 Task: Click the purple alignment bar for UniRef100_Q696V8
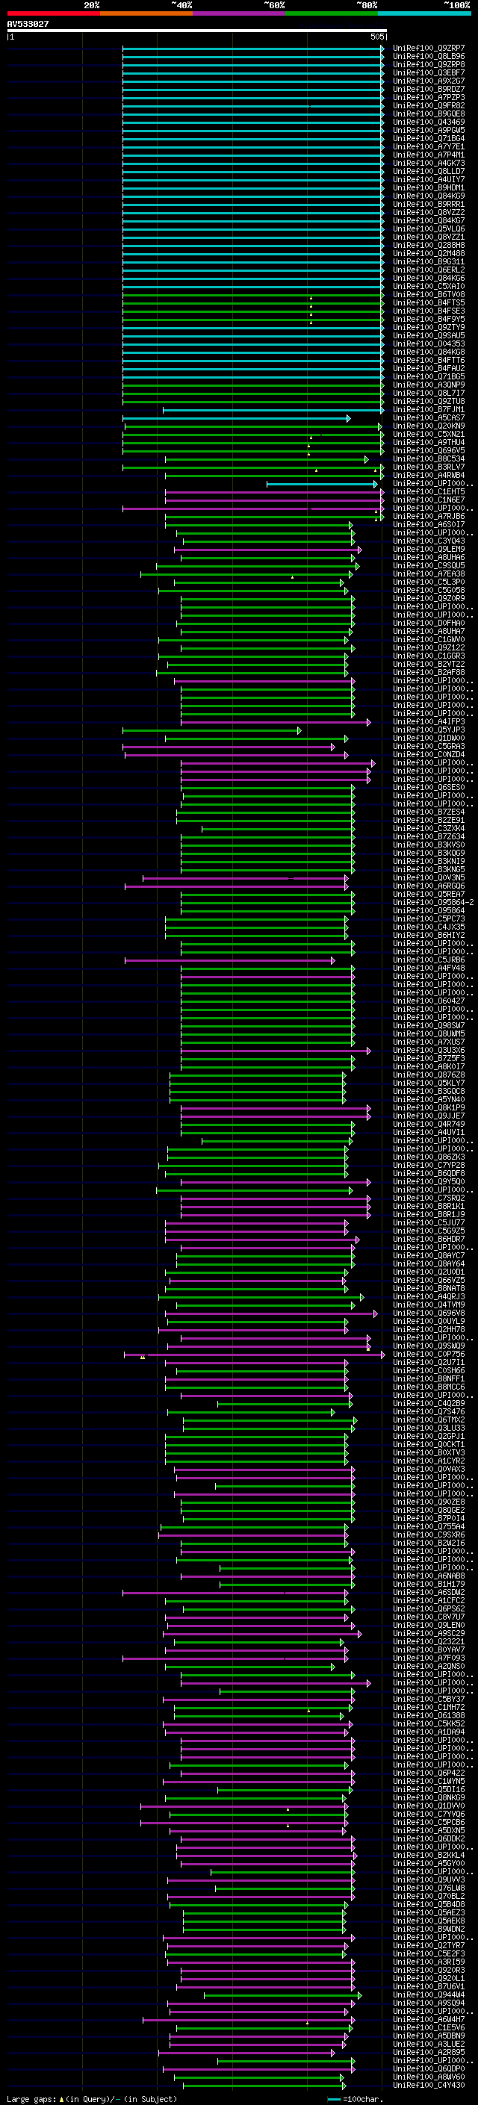click(x=271, y=1314)
